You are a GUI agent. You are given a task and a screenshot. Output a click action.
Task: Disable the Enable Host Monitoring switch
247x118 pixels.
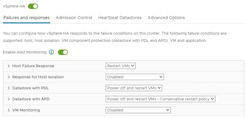[x=63, y=52]
